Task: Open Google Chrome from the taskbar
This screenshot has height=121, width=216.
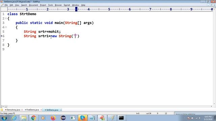Action: coord(33,118)
